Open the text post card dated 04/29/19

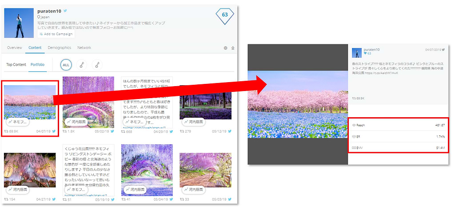pyautogui.click(x=147, y=102)
